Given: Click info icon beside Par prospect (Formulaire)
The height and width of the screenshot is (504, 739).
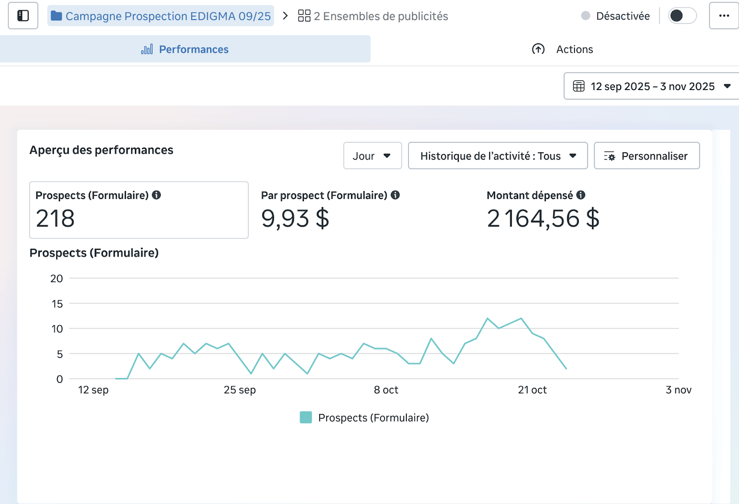Looking at the screenshot, I should [x=395, y=195].
